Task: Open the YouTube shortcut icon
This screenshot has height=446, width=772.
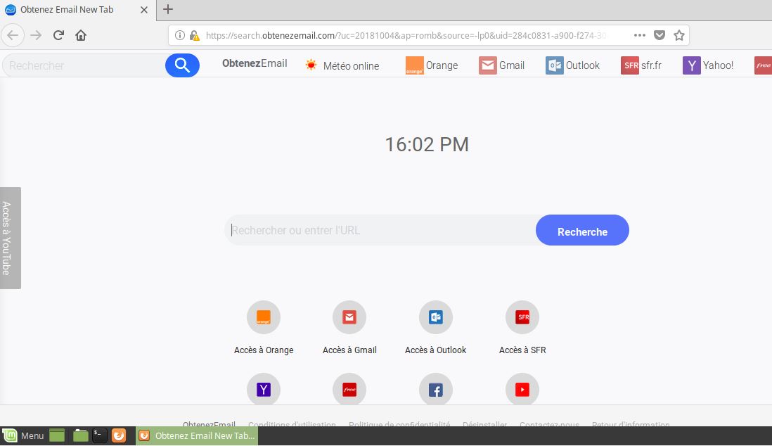Action: (x=522, y=389)
